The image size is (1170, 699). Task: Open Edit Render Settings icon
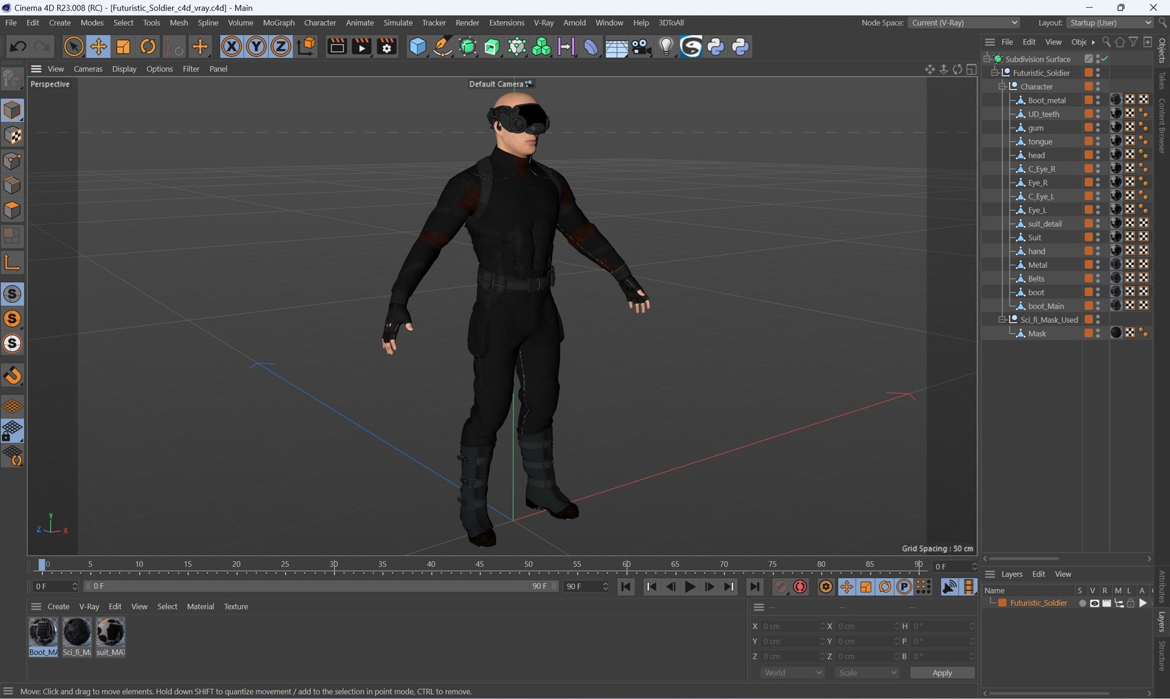coord(386,47)
